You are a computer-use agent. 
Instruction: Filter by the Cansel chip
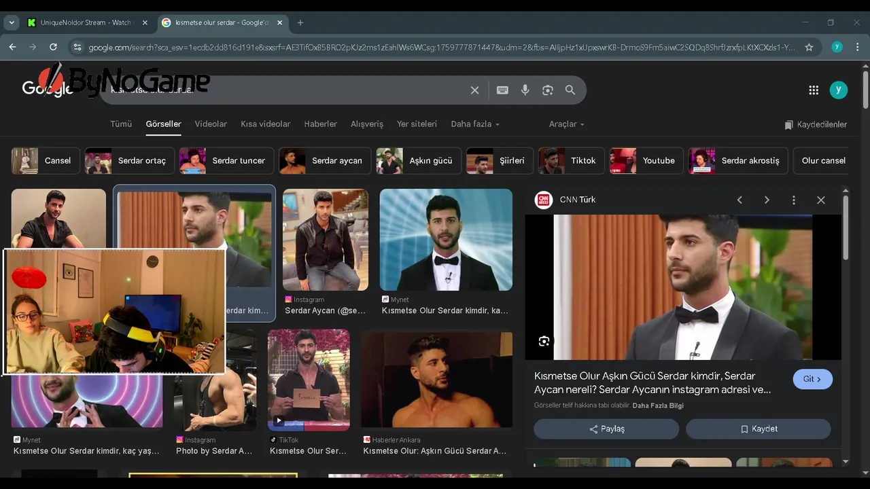[46, 161]
